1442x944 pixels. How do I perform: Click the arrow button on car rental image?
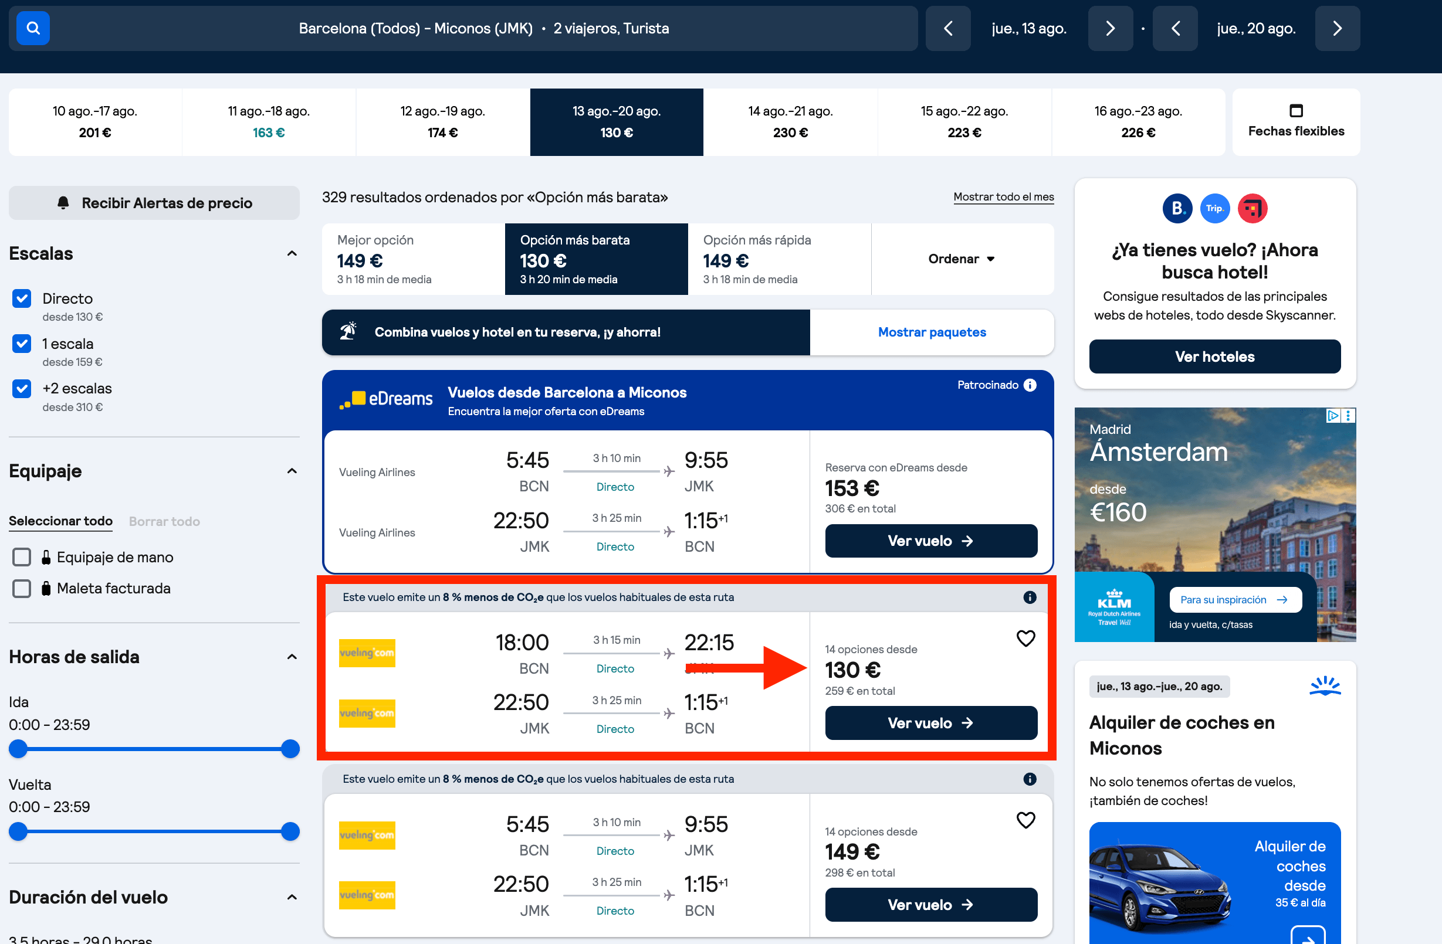coord(1308,936)
